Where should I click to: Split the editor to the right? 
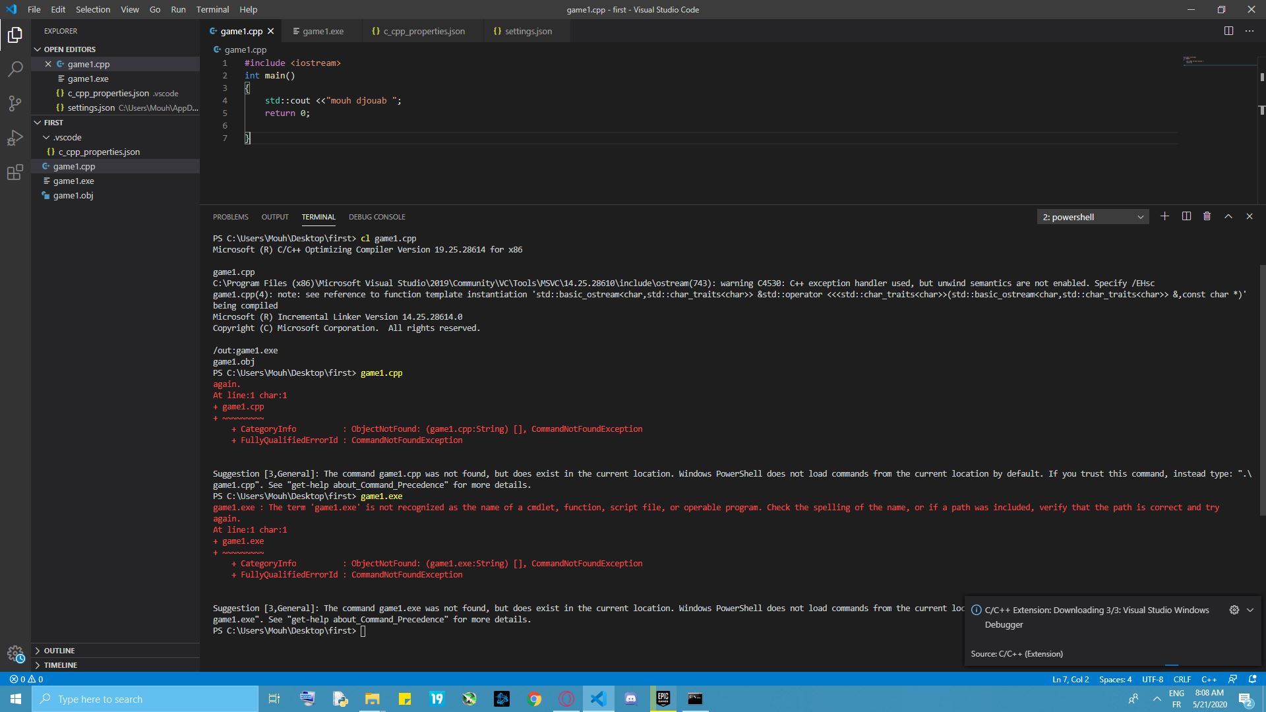tap(1228, 31)
